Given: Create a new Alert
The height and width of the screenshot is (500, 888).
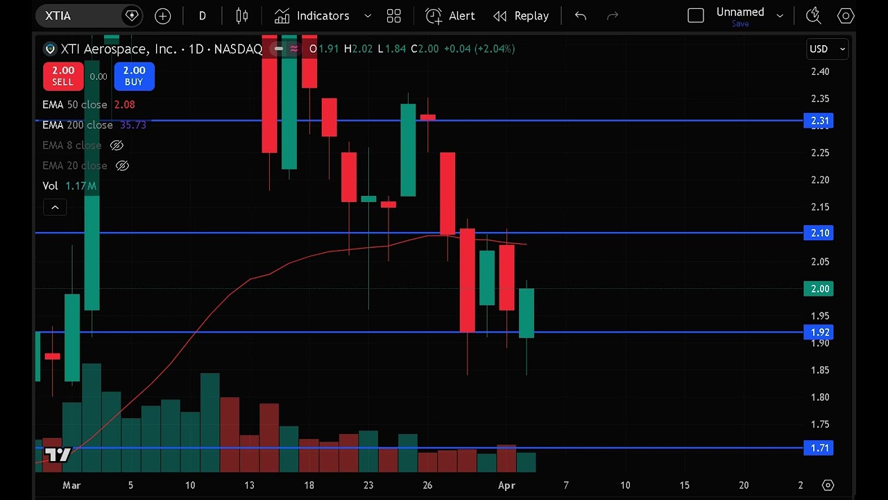Looking at the screenshot, I should pos(450,16).
